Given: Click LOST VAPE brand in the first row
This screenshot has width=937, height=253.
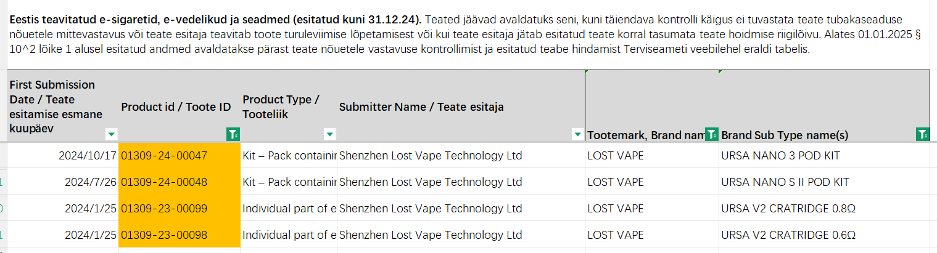Looking at the screenshot, I should [x=615, y=156].
